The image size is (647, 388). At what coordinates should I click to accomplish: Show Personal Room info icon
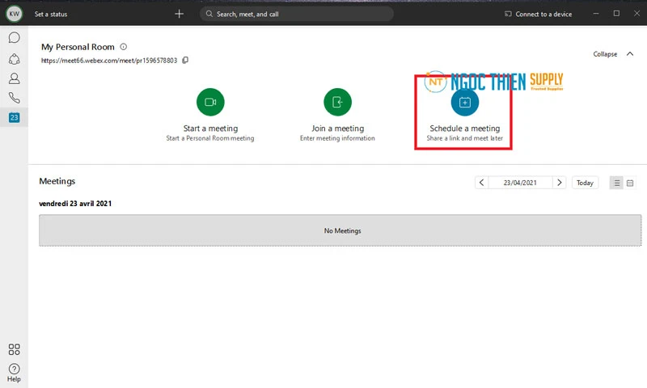[124, 47]
